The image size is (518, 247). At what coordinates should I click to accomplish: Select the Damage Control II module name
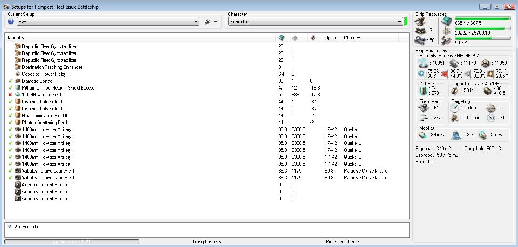(39, 81)
